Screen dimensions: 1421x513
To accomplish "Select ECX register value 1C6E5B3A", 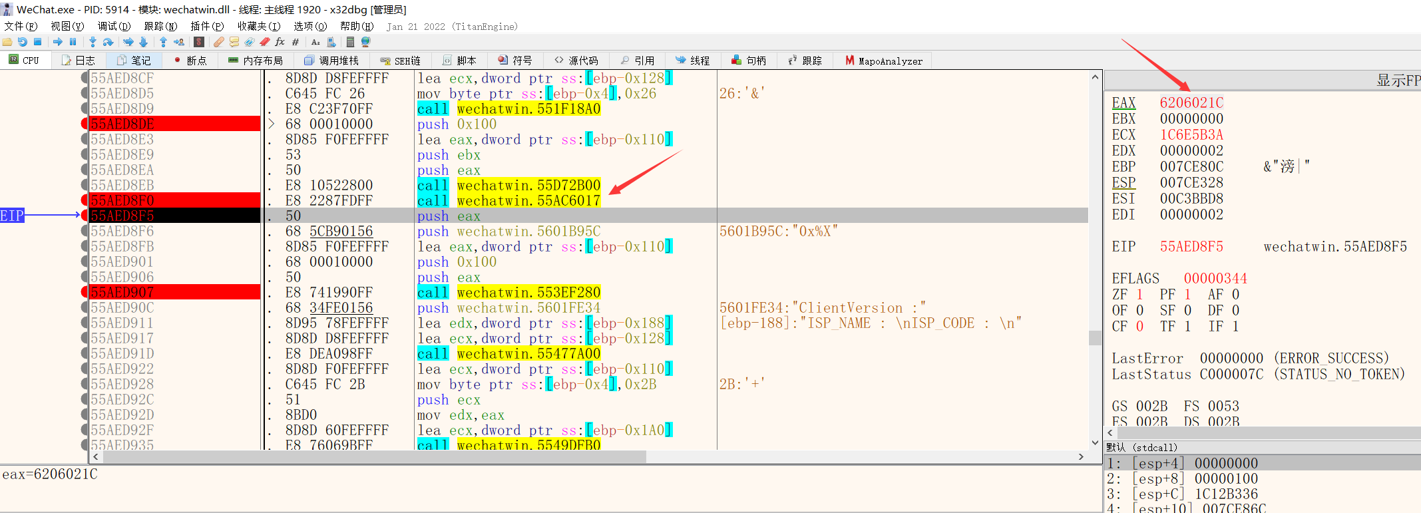I will 1191,134.
